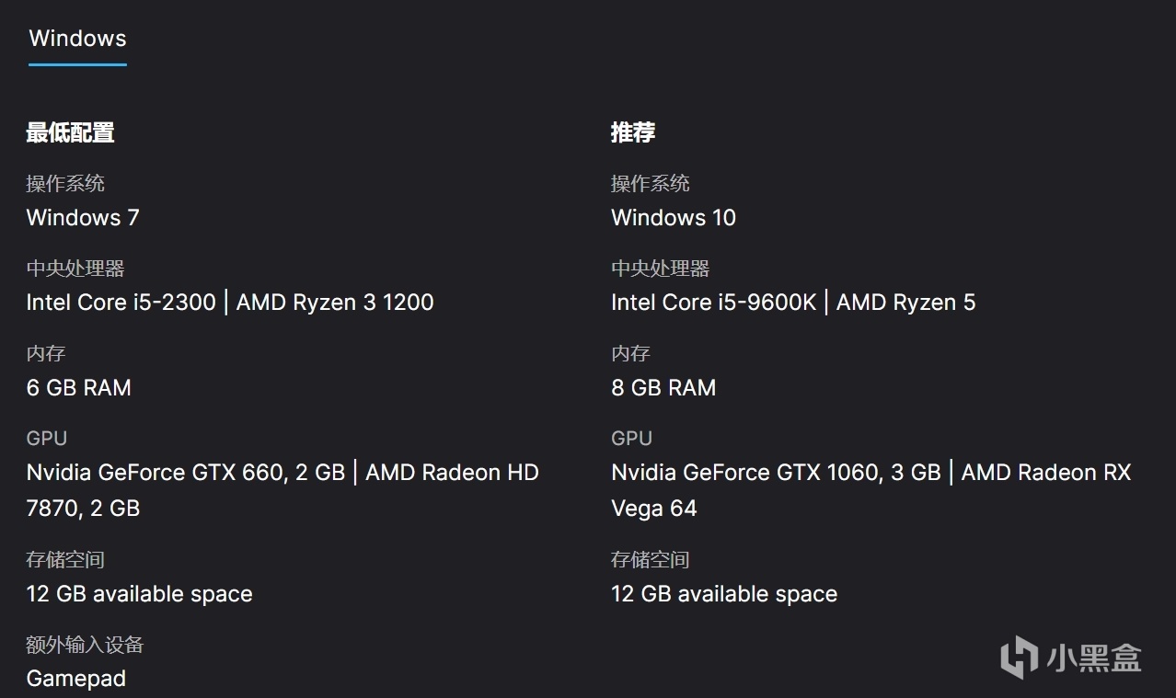Click the 小黑盒 watermark logo icon
Viewport: 1176px width, 698px height.
tap(1019, 657)
